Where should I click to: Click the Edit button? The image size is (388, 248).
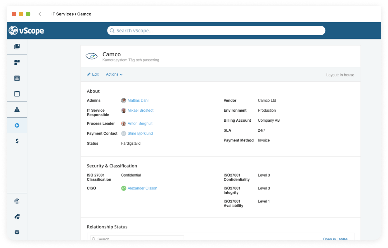93,74
